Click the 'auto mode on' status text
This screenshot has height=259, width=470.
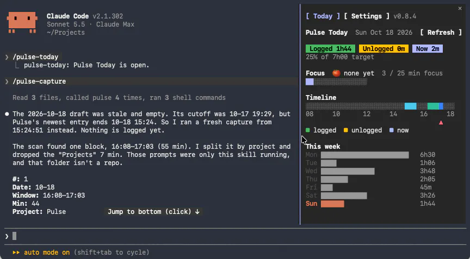tap(47, 252)
